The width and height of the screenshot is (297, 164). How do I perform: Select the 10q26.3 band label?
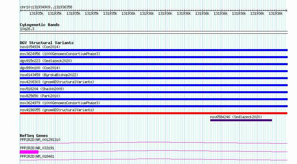point(27,29)
